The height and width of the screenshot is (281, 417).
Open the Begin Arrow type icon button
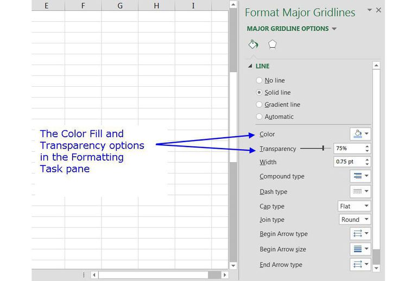coord(358,233)
